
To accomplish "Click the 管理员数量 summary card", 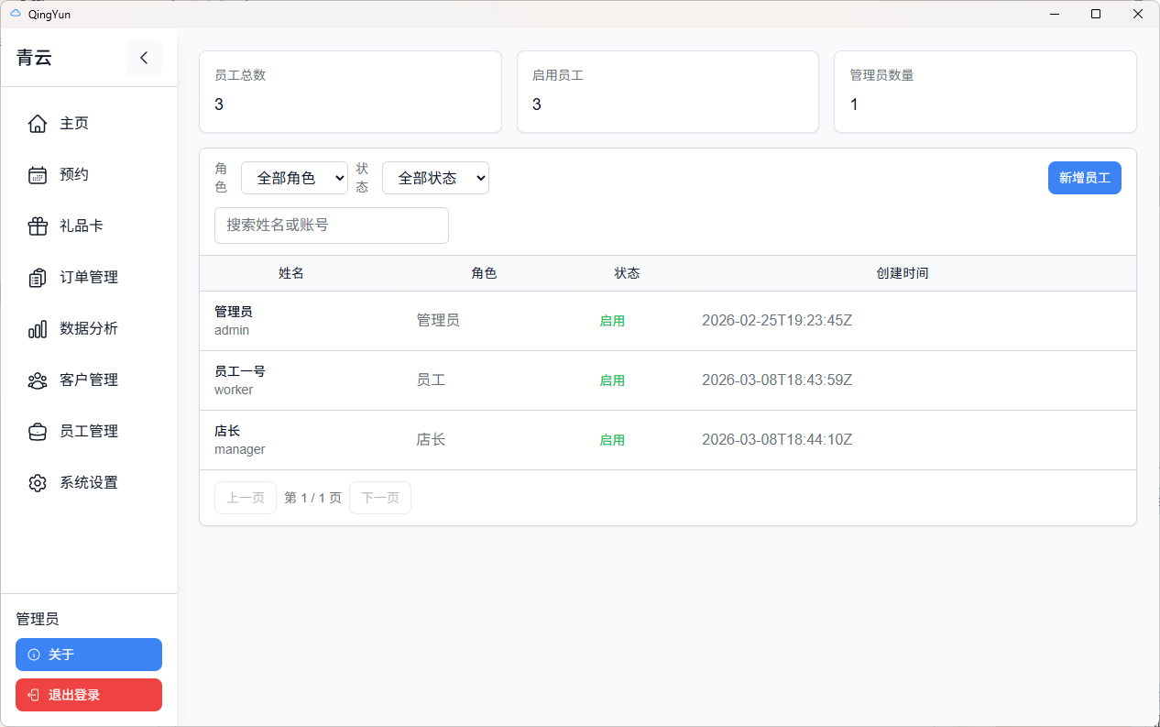I will [x=985, y=92].
